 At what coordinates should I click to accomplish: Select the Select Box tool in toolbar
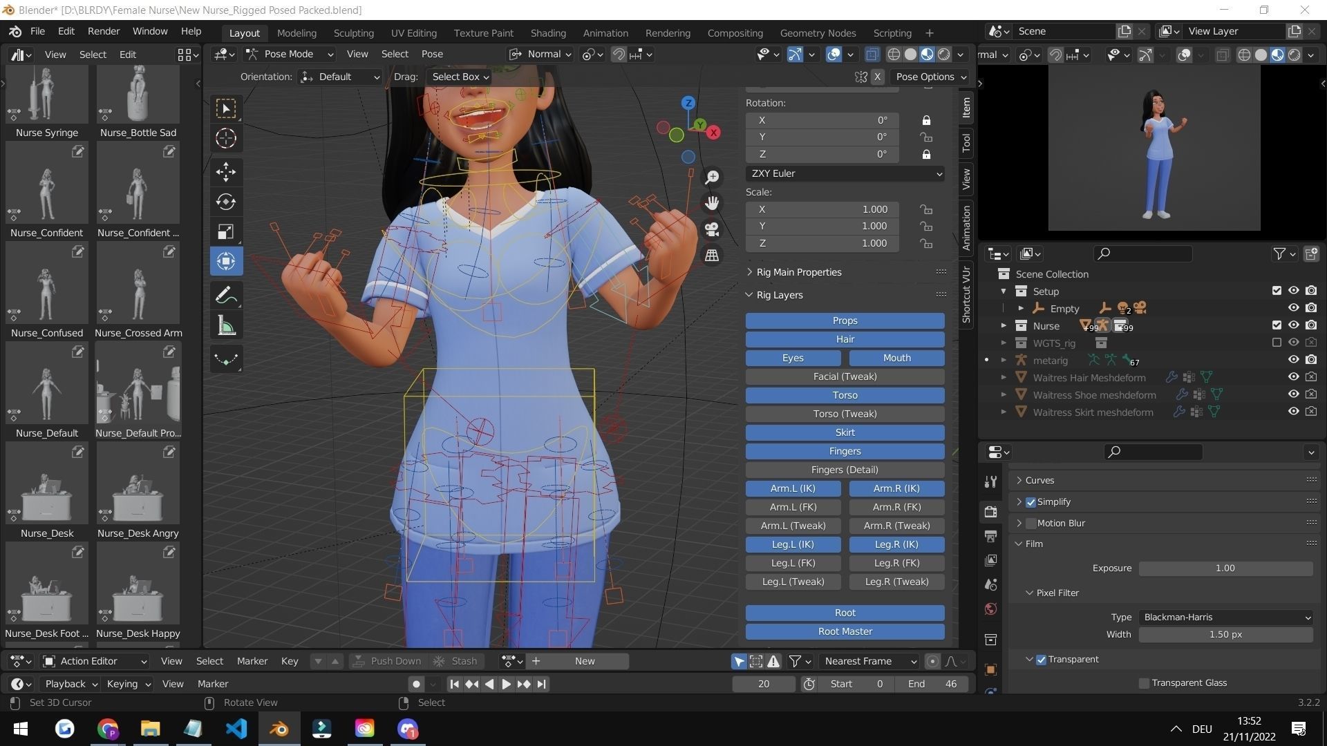click(226, 108)
